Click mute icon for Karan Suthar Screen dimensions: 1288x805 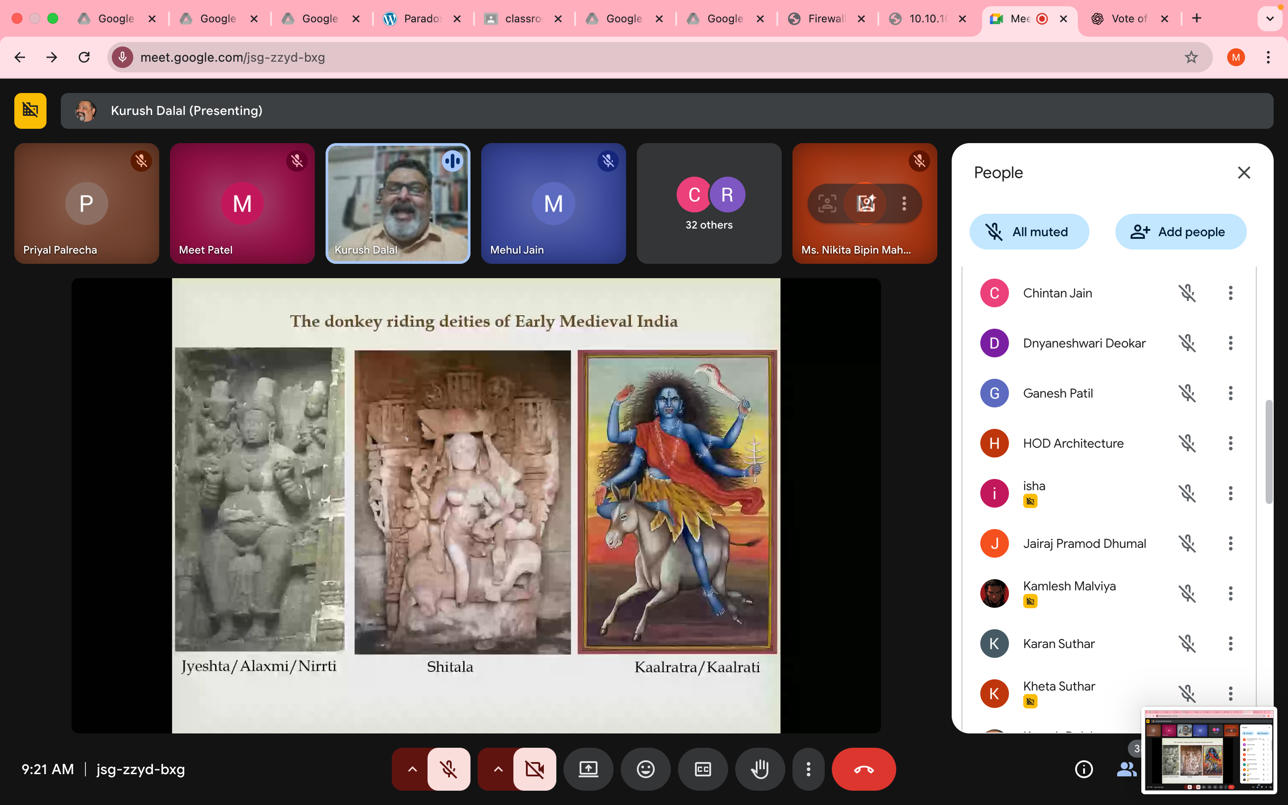coord(1187,643)
